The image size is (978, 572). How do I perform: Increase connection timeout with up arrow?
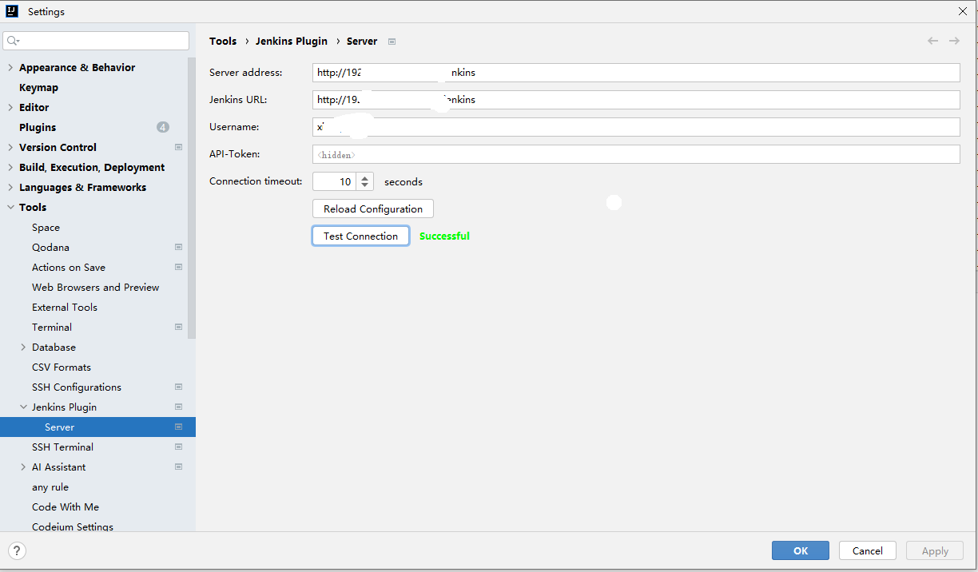click(364, 177)
